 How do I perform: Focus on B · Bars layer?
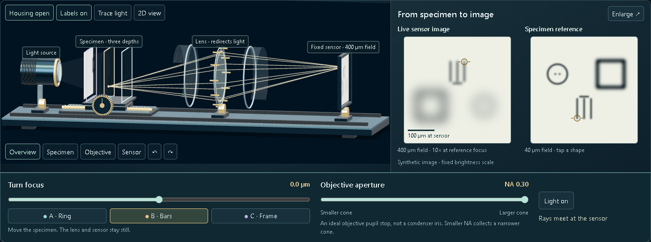(x=159, y=216)
